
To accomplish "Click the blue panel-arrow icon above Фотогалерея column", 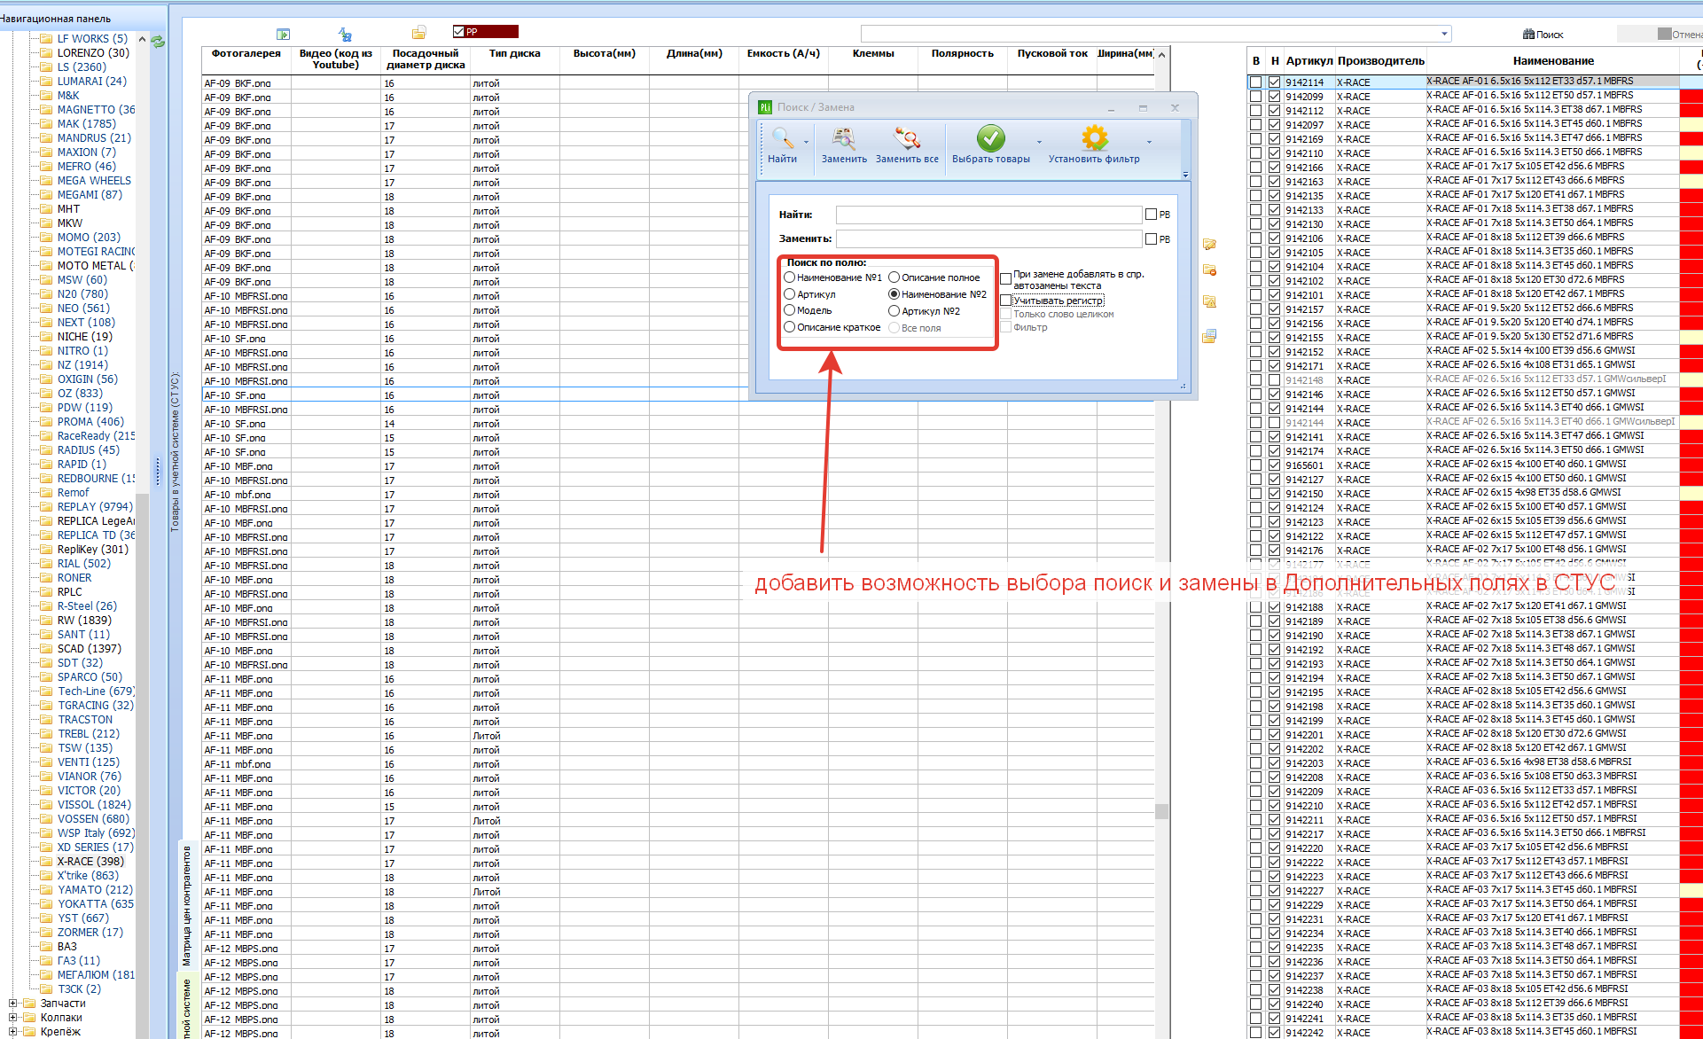I will (283, 34).
